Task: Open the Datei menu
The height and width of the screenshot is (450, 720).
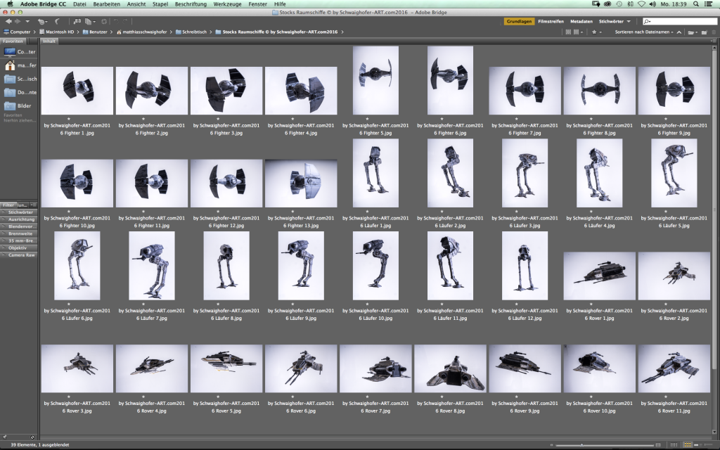Action: (79, 4)
